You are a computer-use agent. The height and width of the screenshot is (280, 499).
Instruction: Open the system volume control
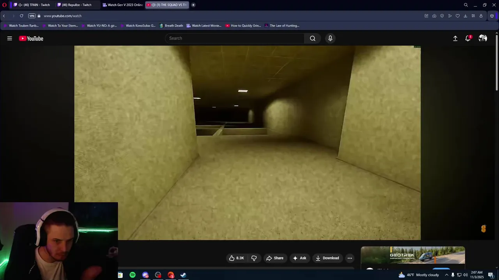point(465,275)
